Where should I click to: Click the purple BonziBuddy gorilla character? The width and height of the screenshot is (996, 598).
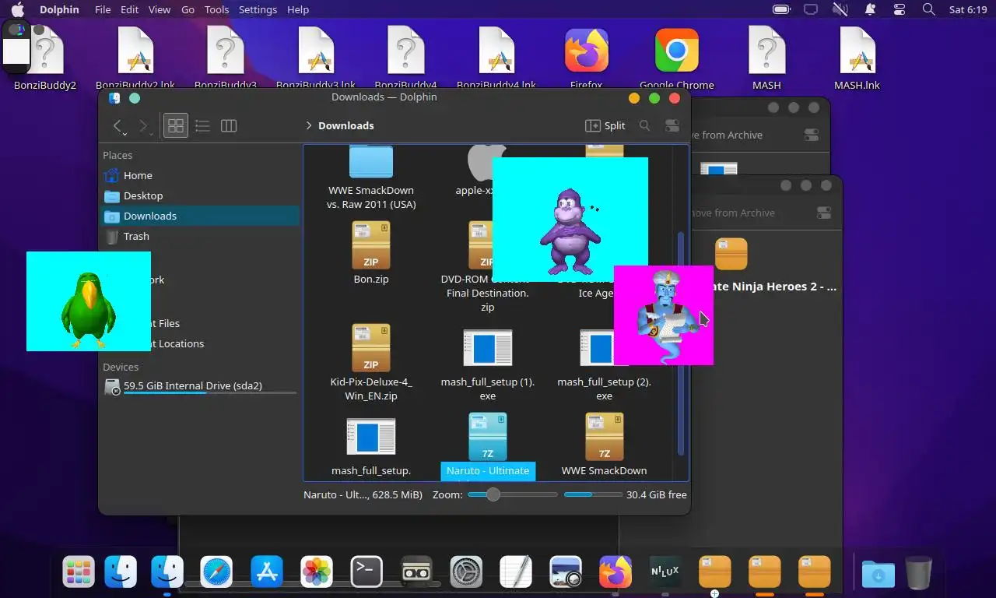coord(572,231)
